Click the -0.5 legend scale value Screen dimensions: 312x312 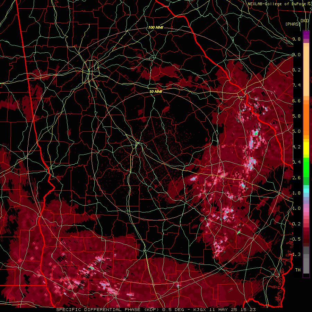click(x=295, y=239)
